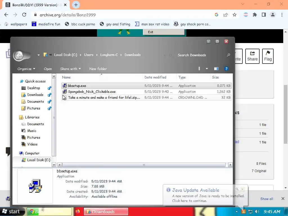Screen dimensions: 288x216
Task: Click Show all downloads link
Action: 267,199
